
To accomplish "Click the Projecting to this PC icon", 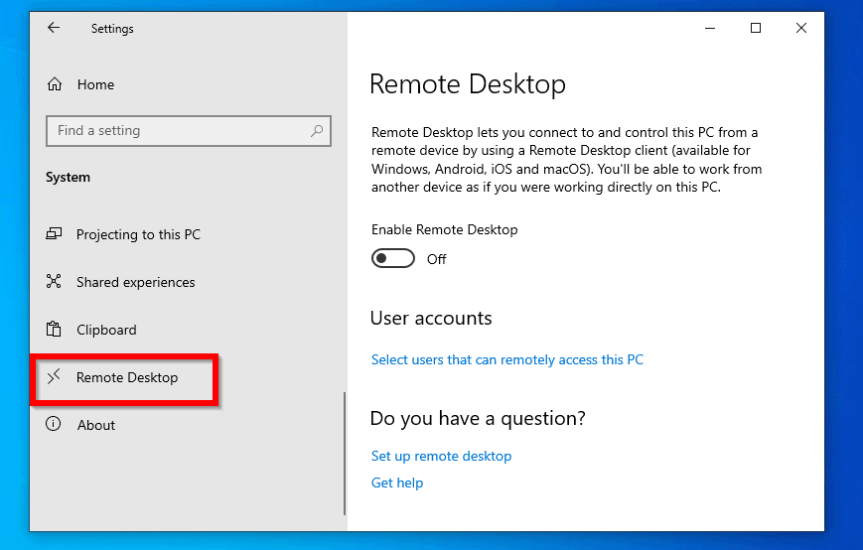I will coord(54,233).
